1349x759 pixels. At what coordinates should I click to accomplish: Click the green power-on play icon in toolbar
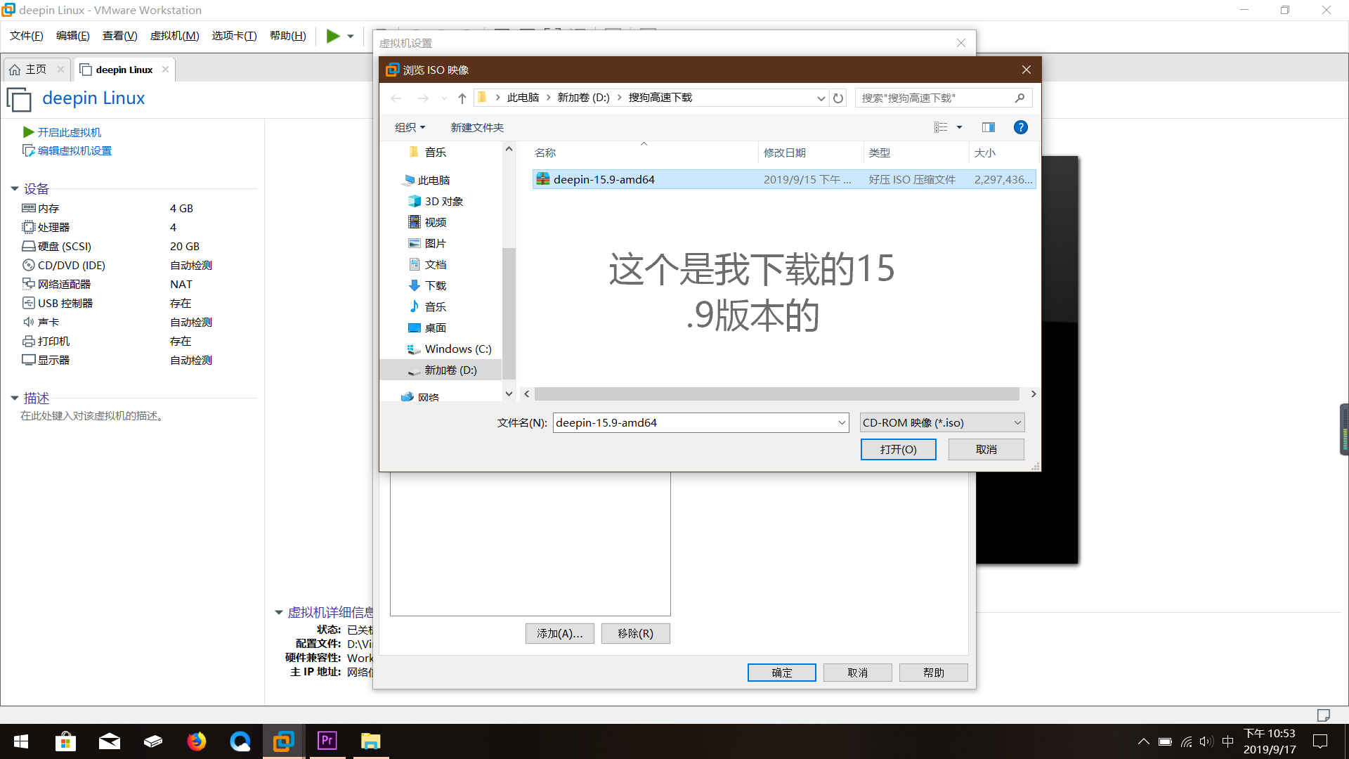333,36
